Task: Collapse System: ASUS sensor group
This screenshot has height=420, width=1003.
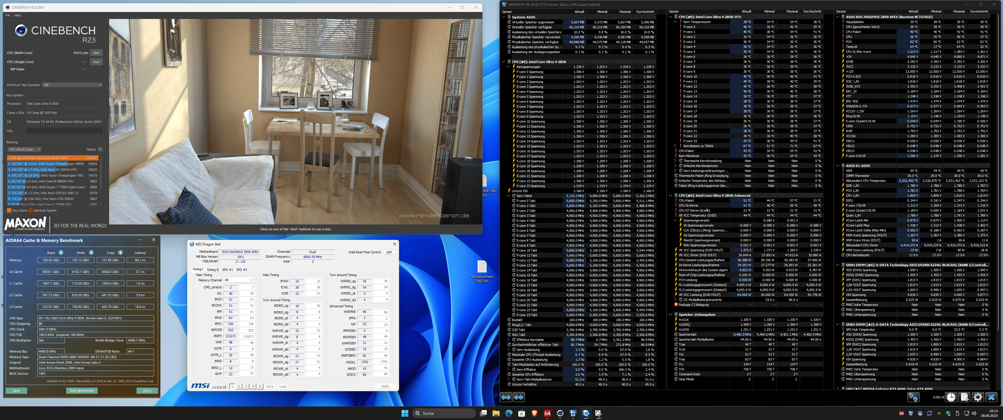Action: click(504, 17)
